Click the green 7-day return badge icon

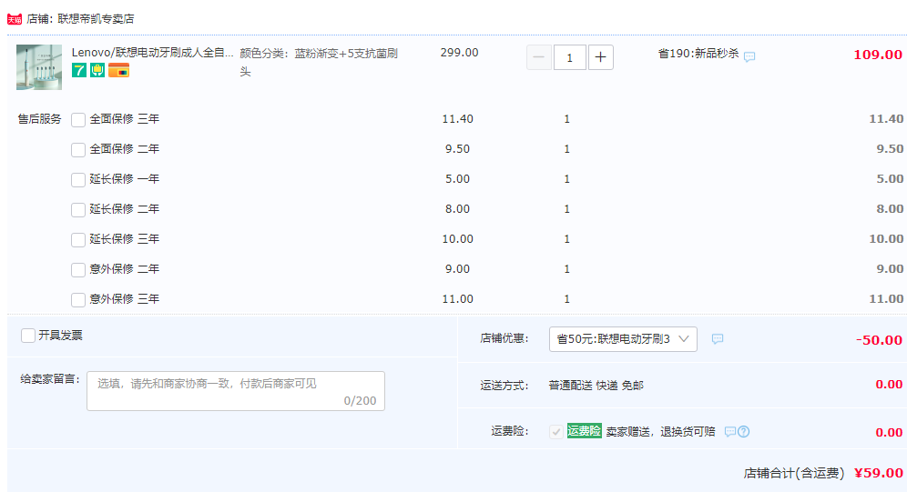78,70
